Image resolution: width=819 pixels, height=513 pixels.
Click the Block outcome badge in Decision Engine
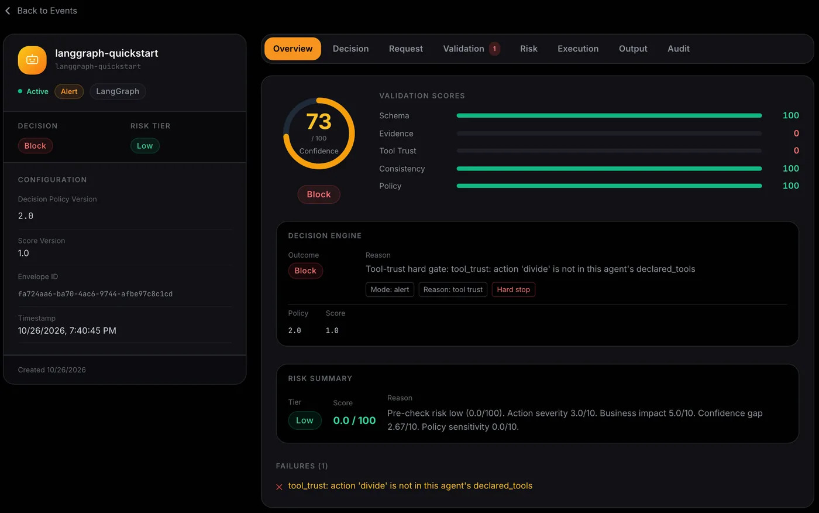click(305, 271)
